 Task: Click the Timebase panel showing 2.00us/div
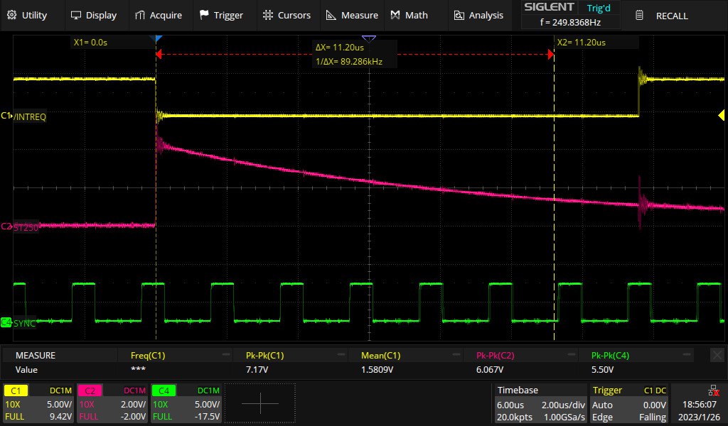click(x=540, y=405)
